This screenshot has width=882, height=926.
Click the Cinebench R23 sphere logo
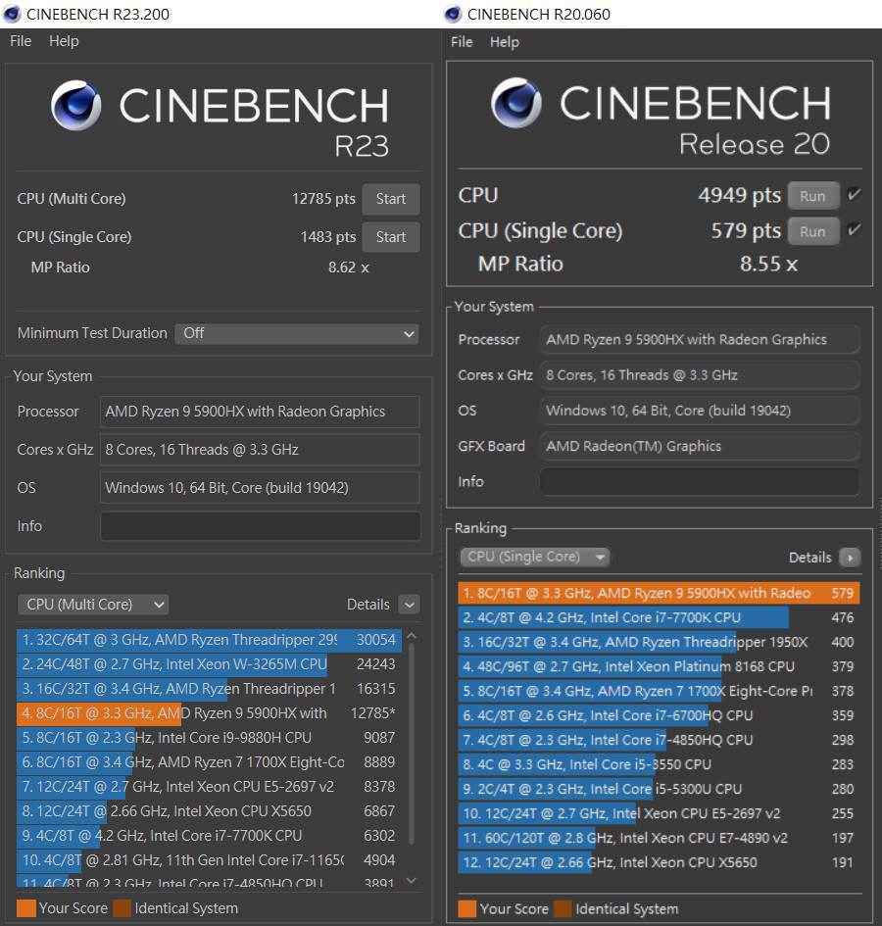[75, 105]
